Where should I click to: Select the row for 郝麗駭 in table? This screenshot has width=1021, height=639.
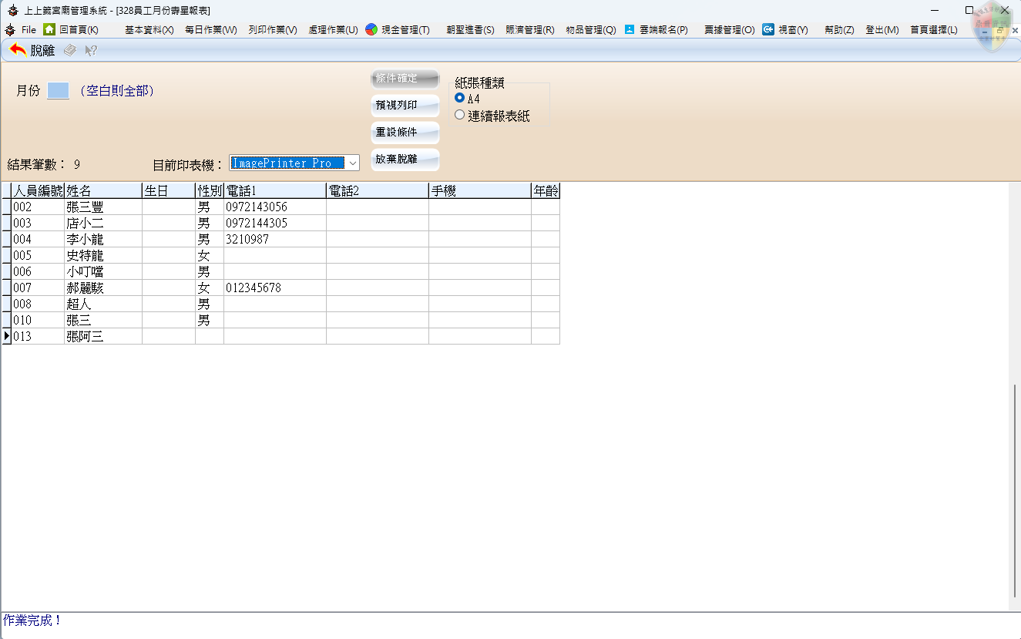click(85, 288)
